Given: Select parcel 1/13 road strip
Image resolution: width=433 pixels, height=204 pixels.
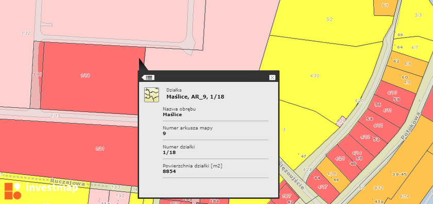Looking at the screenshot, I should [x=56, y=116].
